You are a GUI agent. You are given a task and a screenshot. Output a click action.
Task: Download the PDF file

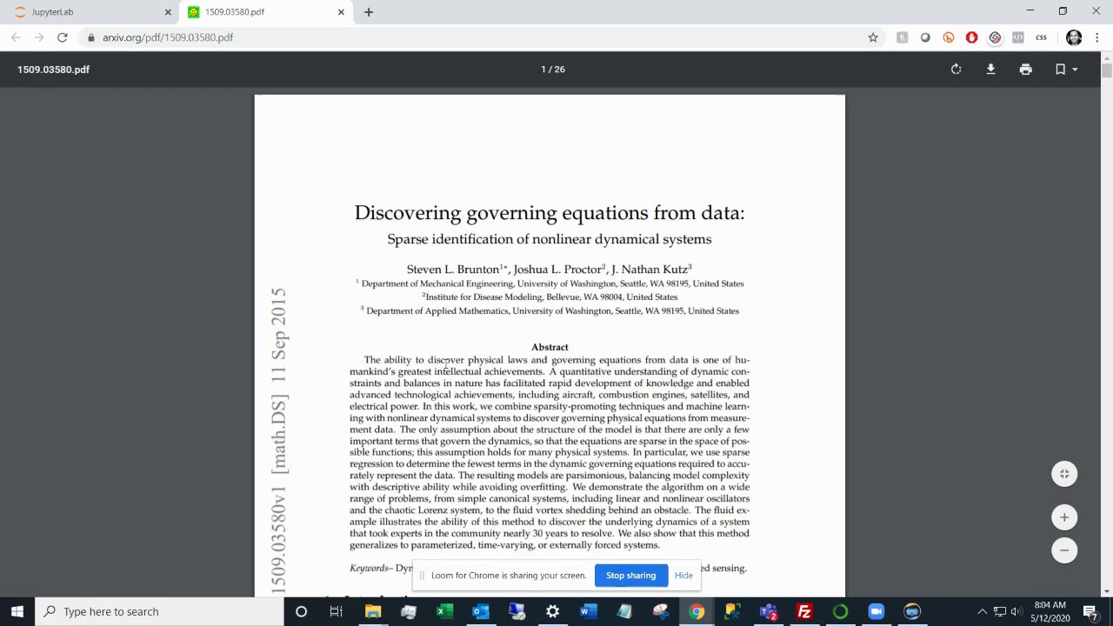point(990,70)
